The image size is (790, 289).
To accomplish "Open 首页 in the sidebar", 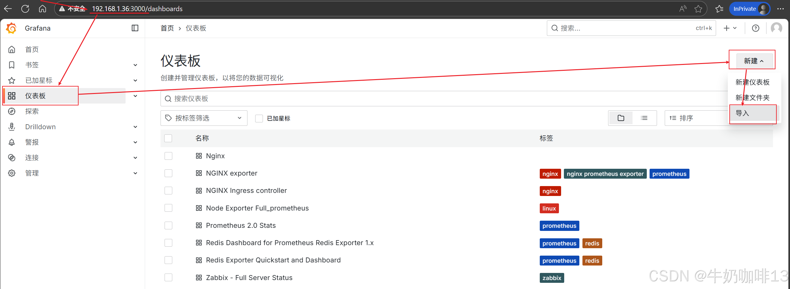I will (x=32, y=49).
